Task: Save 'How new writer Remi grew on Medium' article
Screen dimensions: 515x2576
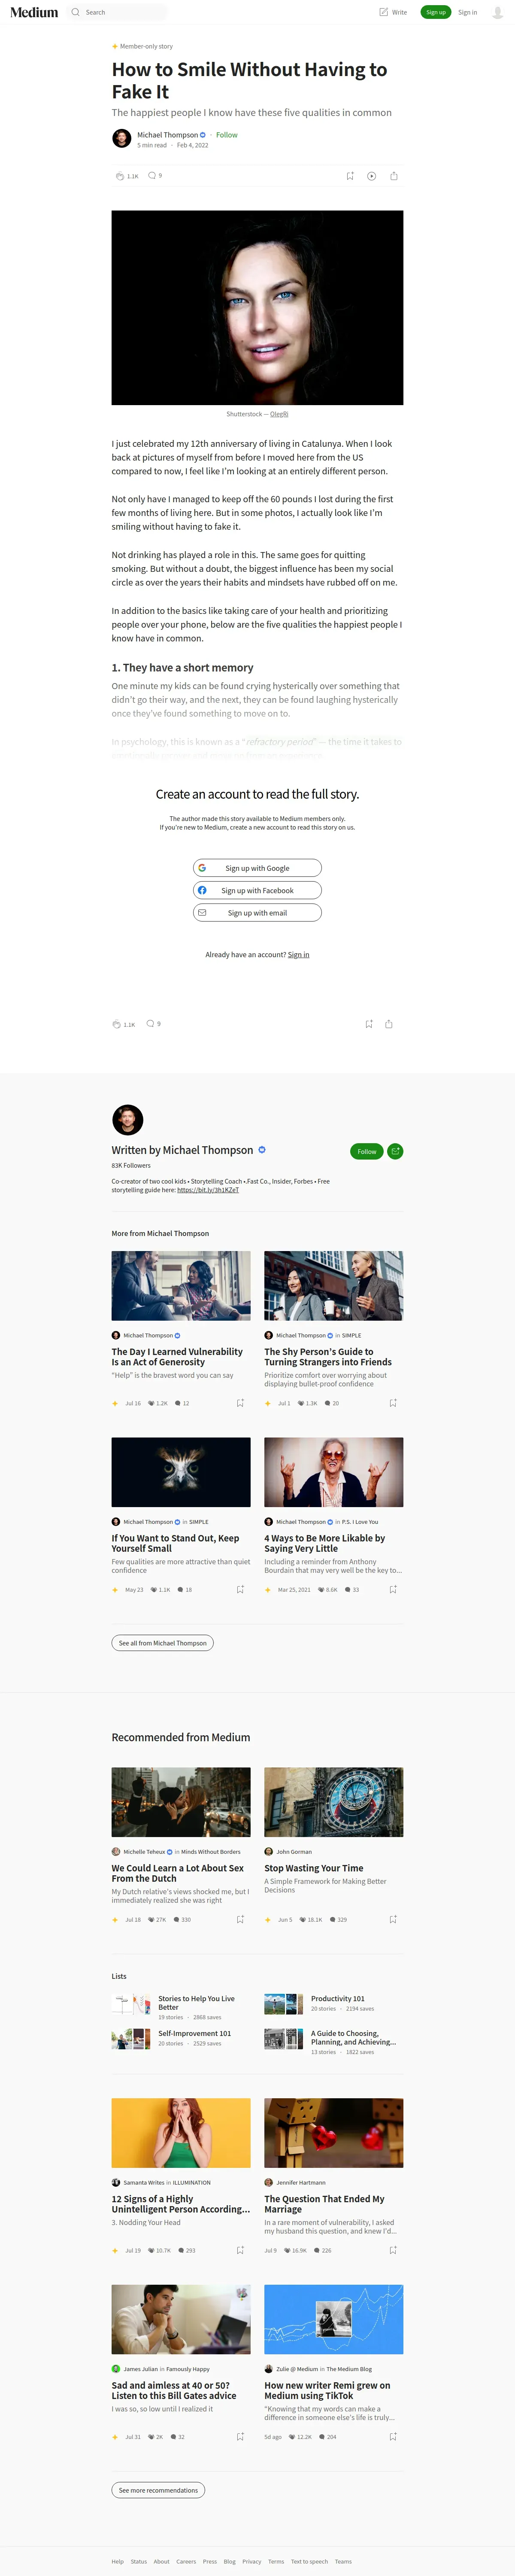Action: coord(393,2437)
